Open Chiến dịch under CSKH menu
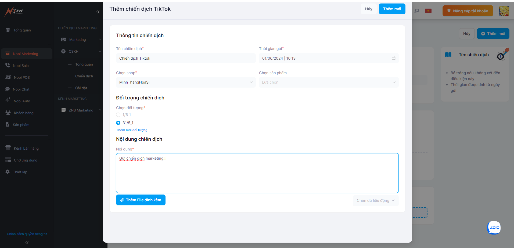This screenshot has width=514, height=248. click(84, 76)
